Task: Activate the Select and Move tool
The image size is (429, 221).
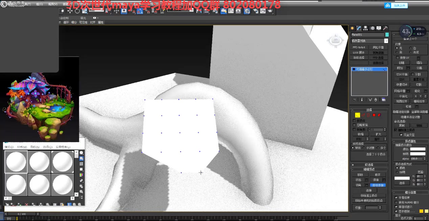Action: point(70,11)
